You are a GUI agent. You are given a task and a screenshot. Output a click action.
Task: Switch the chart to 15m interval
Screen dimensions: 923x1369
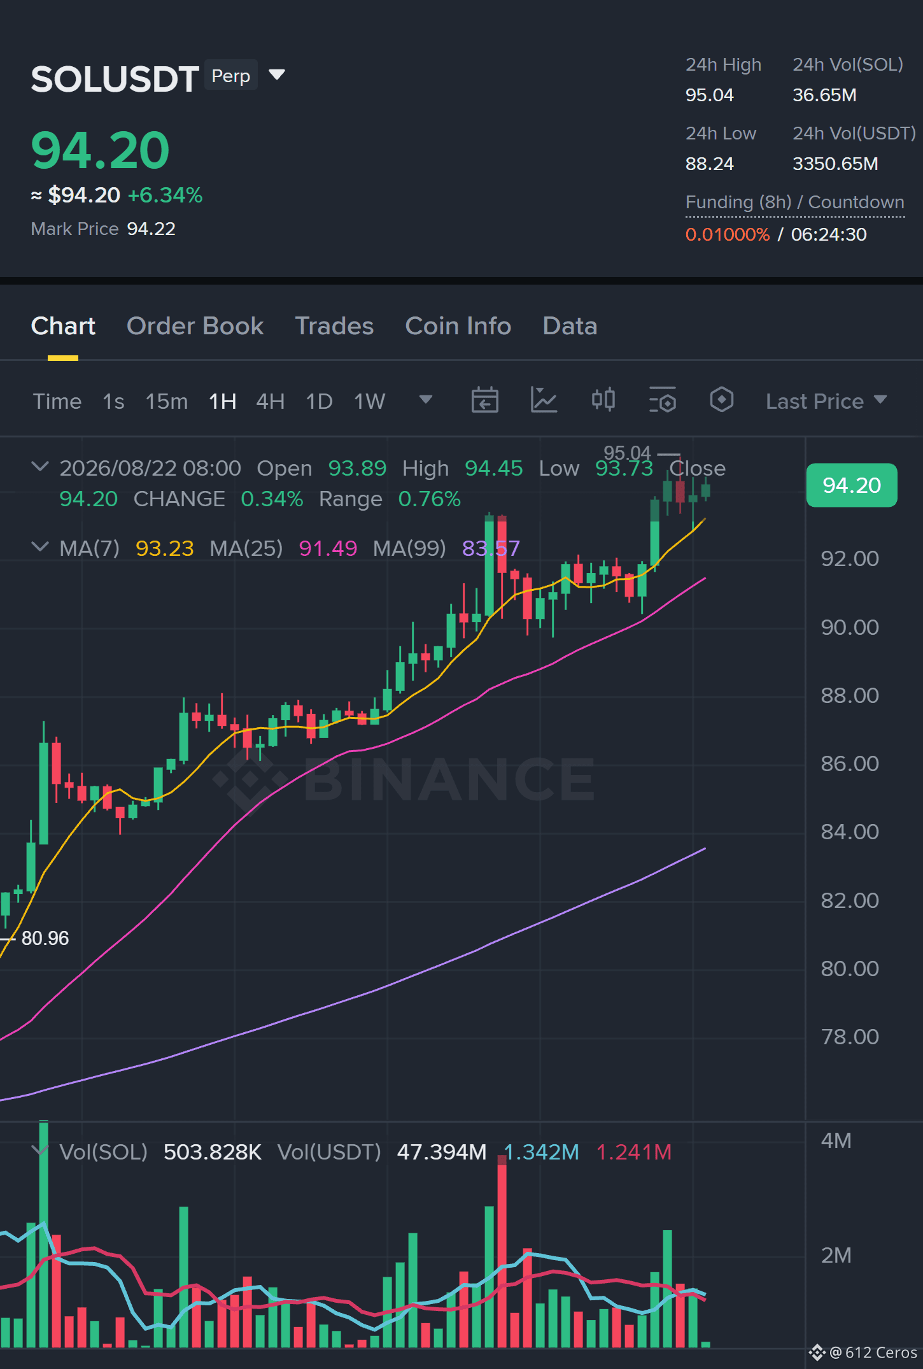166,401
